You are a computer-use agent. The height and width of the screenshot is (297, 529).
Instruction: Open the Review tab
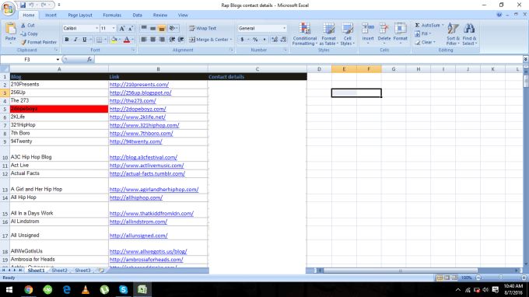click(160, 16)
